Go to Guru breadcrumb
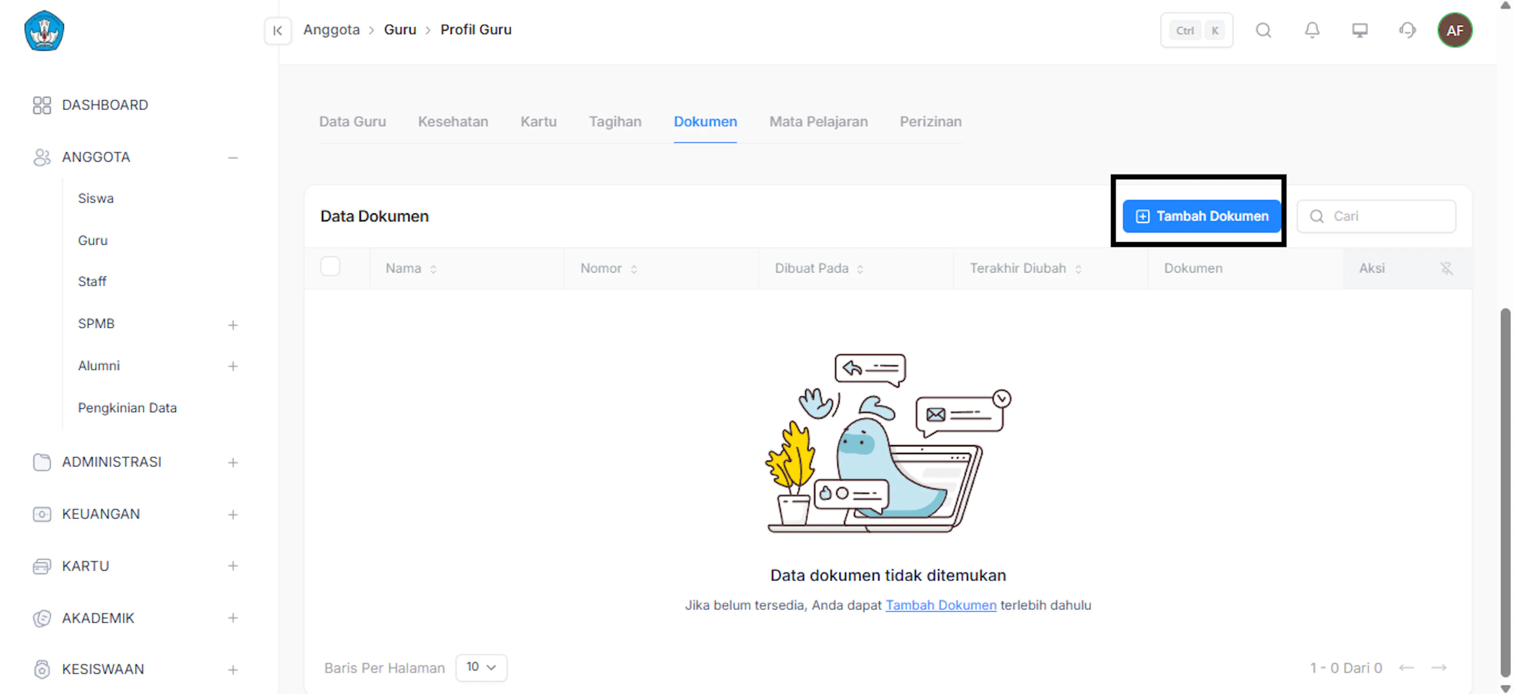The image size is (1514, 694). 400,30
